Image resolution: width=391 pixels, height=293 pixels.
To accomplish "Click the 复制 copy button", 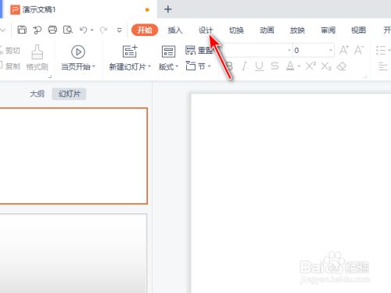I will 10,66.
